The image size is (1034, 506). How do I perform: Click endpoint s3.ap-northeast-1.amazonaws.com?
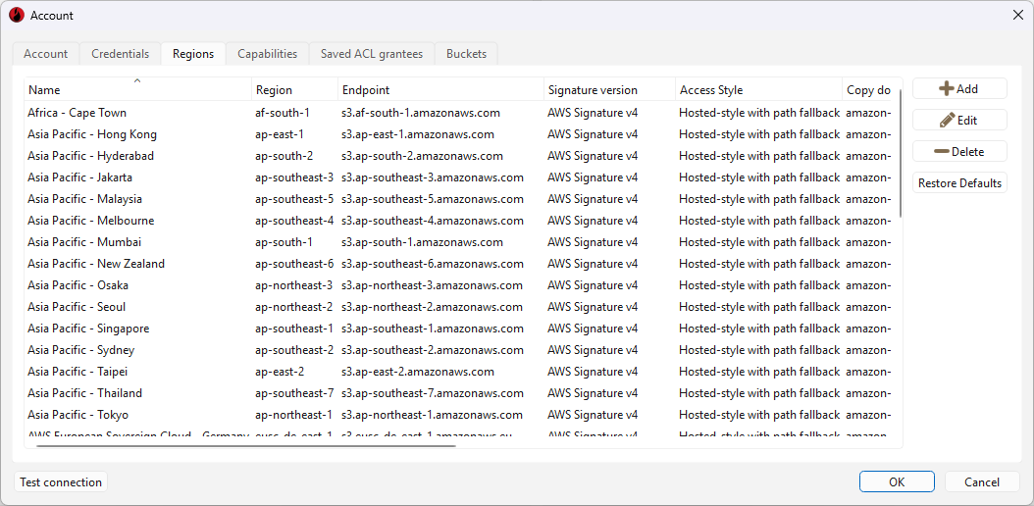432,415
